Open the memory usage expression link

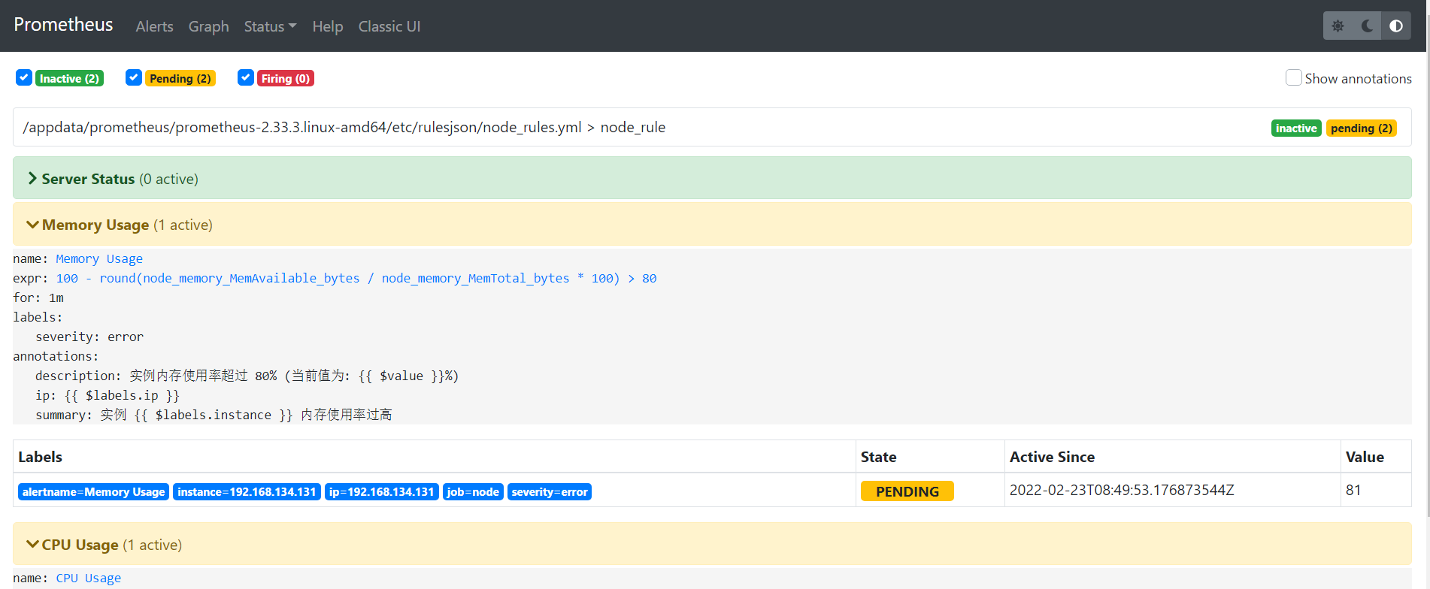click(356, 278)
